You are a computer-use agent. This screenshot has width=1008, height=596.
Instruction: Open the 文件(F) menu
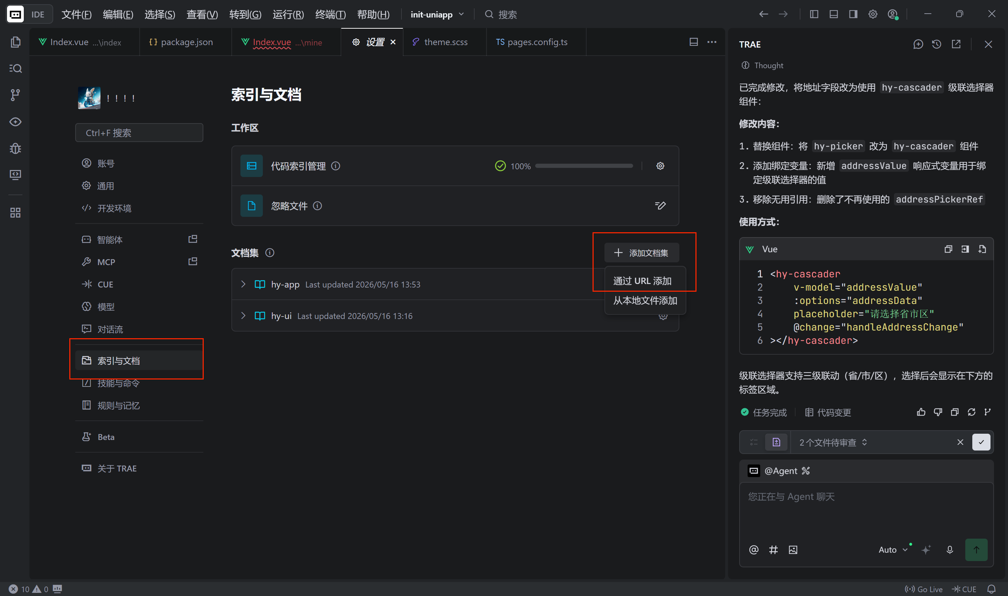(x=76, y=14)
